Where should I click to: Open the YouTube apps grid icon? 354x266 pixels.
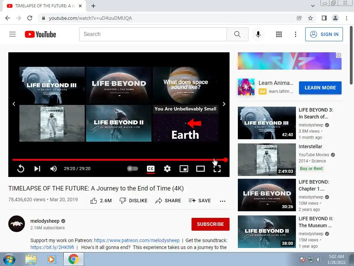pyautogui.click(x=279, y=34)
